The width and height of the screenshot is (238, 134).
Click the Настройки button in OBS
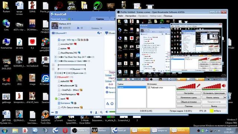[x=189, y=93]
